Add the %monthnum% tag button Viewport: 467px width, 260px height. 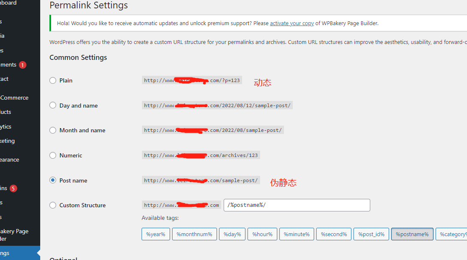pyautogui.click(x=194, y=234)
